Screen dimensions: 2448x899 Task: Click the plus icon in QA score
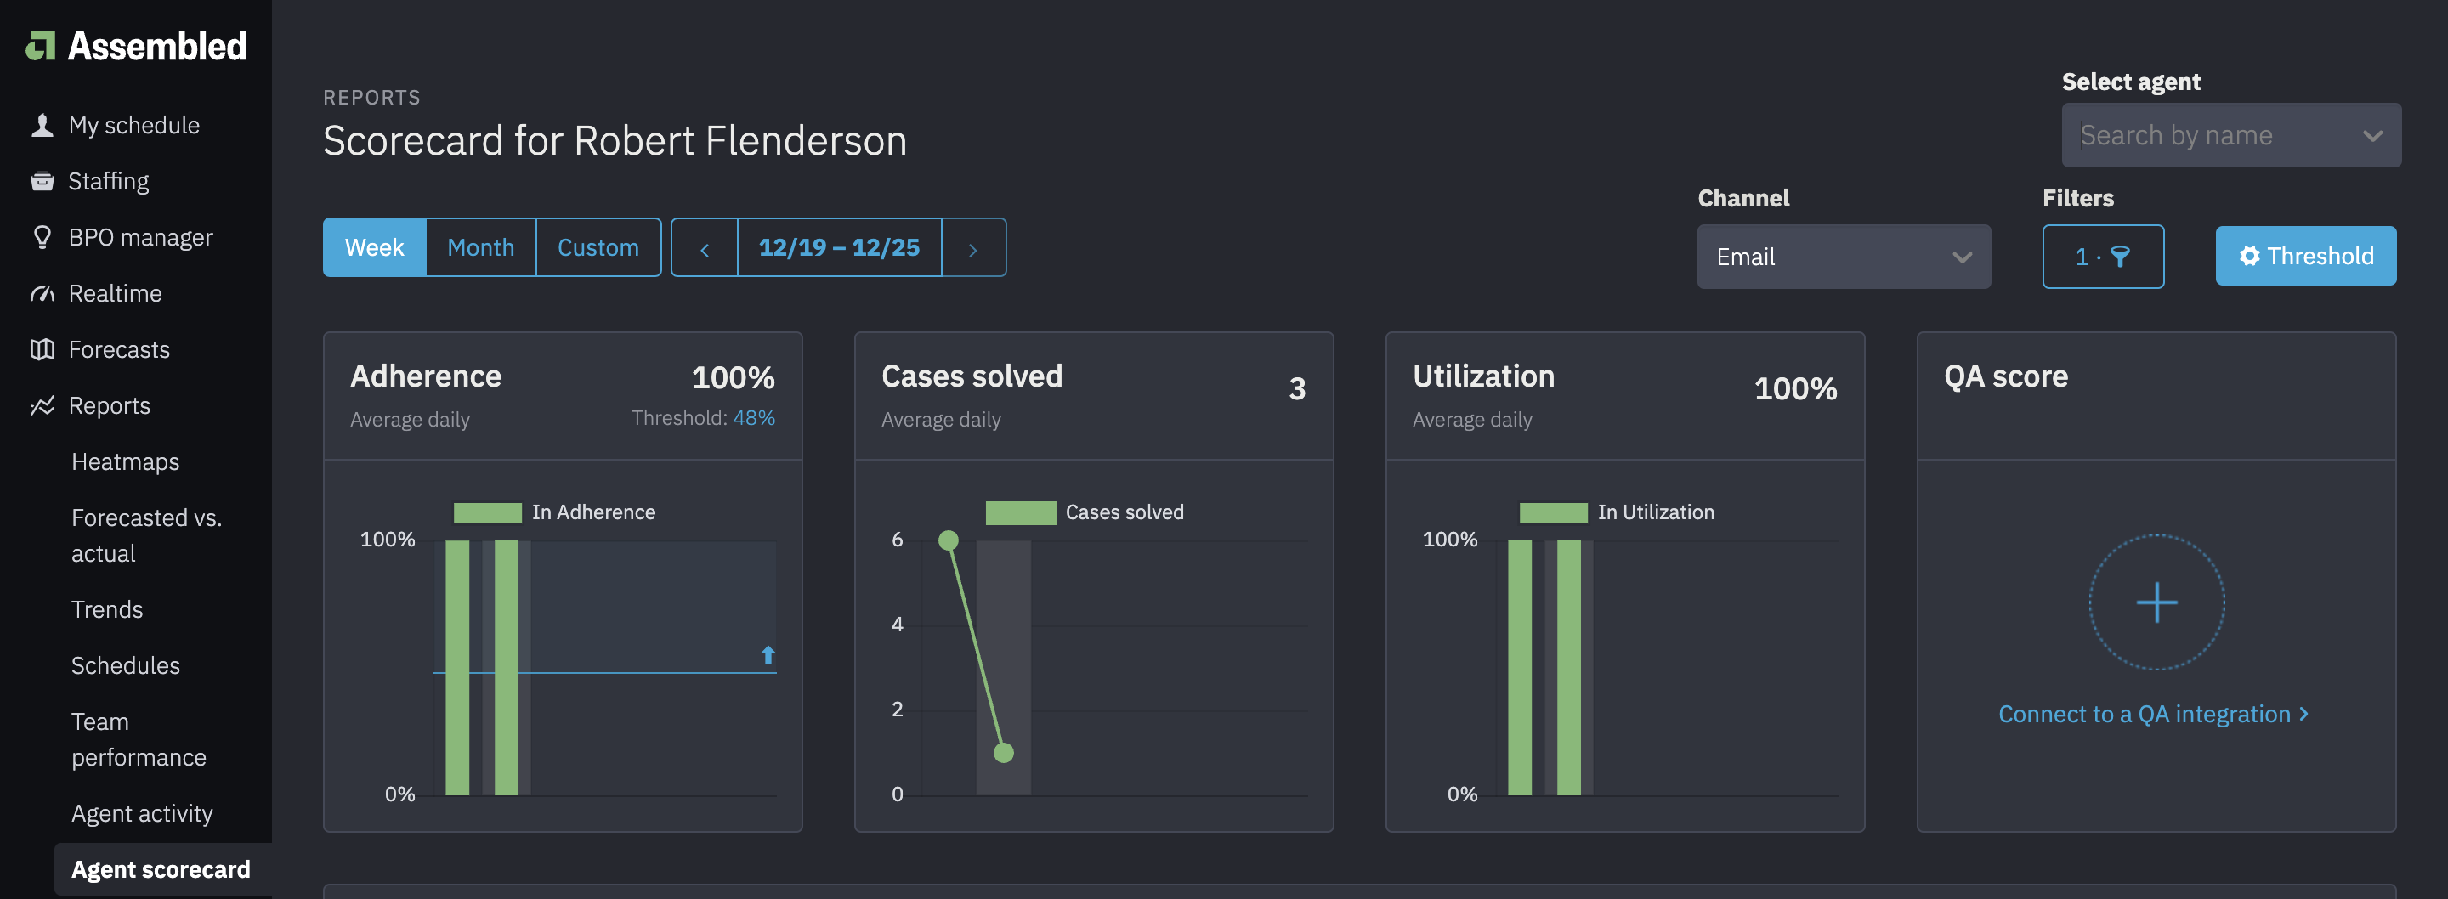click(2156, 602)
